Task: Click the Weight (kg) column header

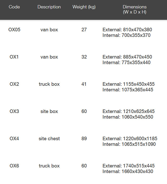Action: [x=84, y=7]
